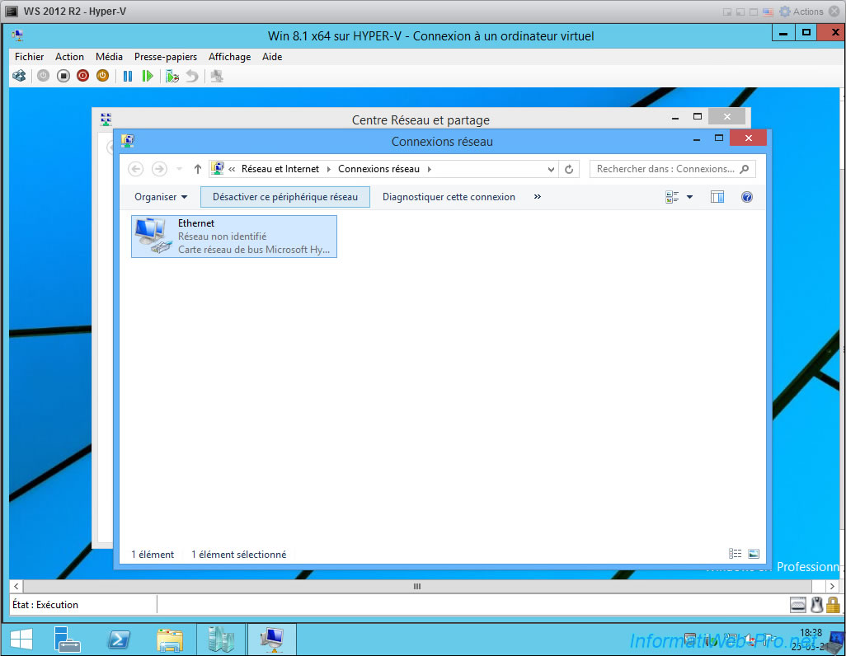Go back in Connexions réseau window
The width and height of the screenshot is (846, 656).
click(x=135, y=169)
